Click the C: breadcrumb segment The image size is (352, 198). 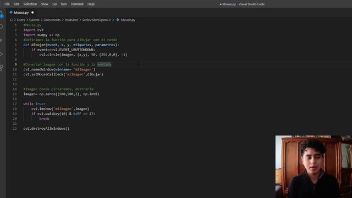pyautogui.click(x=11, y=20)
